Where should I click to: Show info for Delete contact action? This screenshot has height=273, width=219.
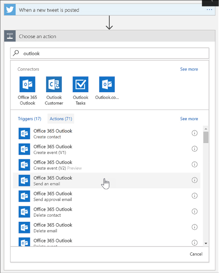[194, 212]
